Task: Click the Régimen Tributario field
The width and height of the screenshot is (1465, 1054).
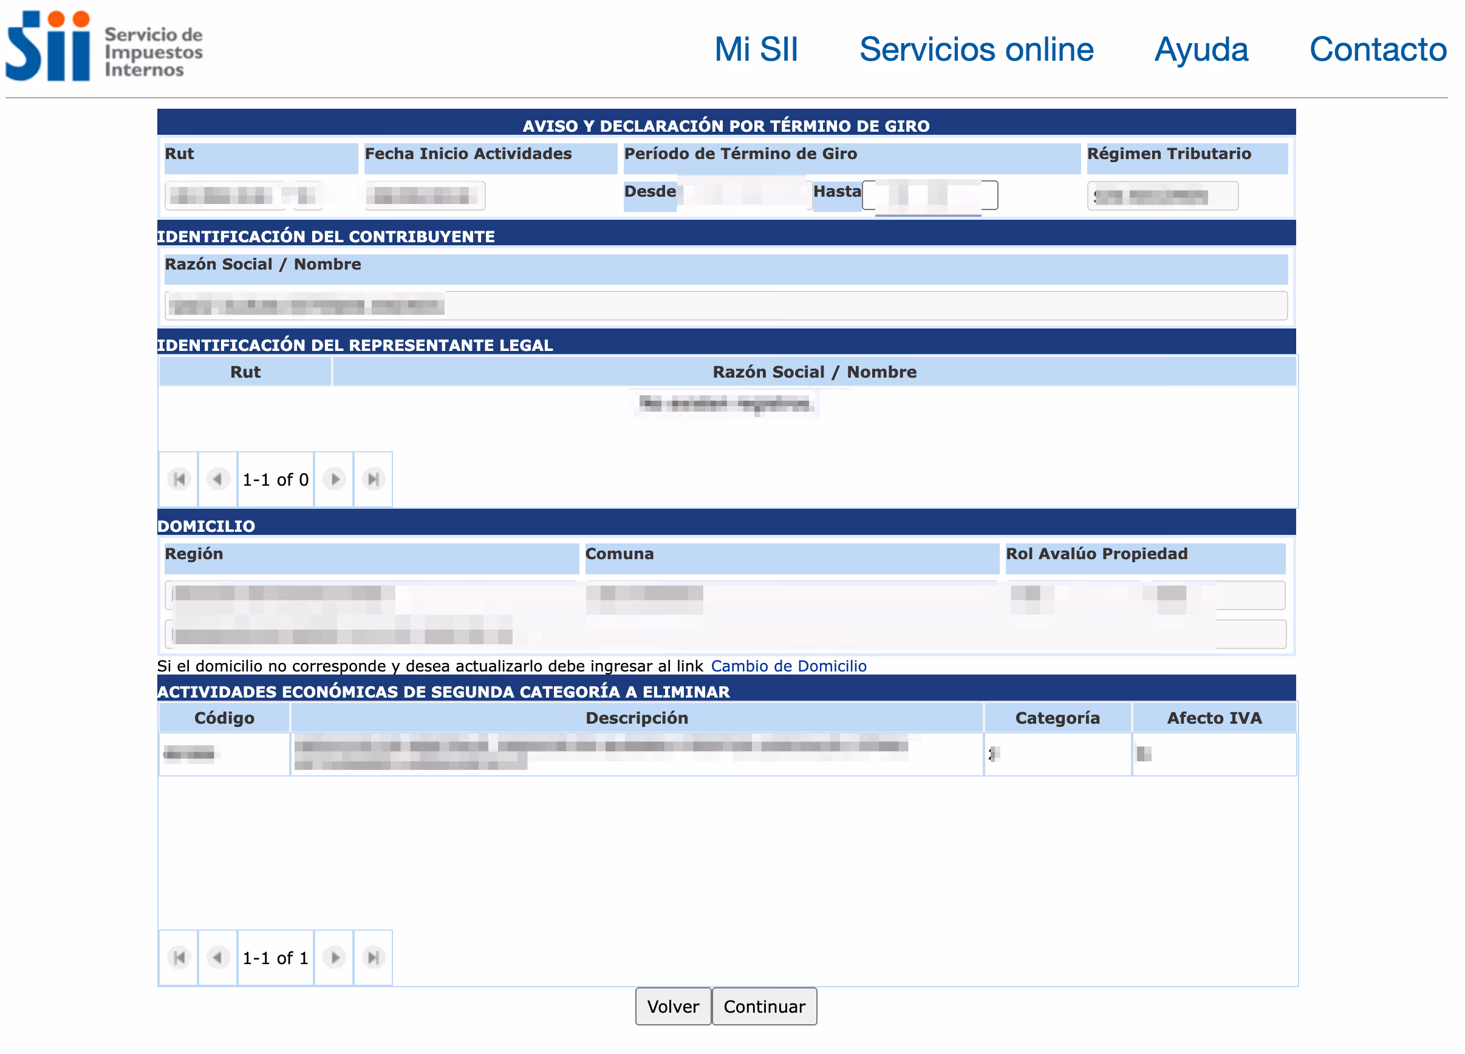Action: coord(1162,195)
